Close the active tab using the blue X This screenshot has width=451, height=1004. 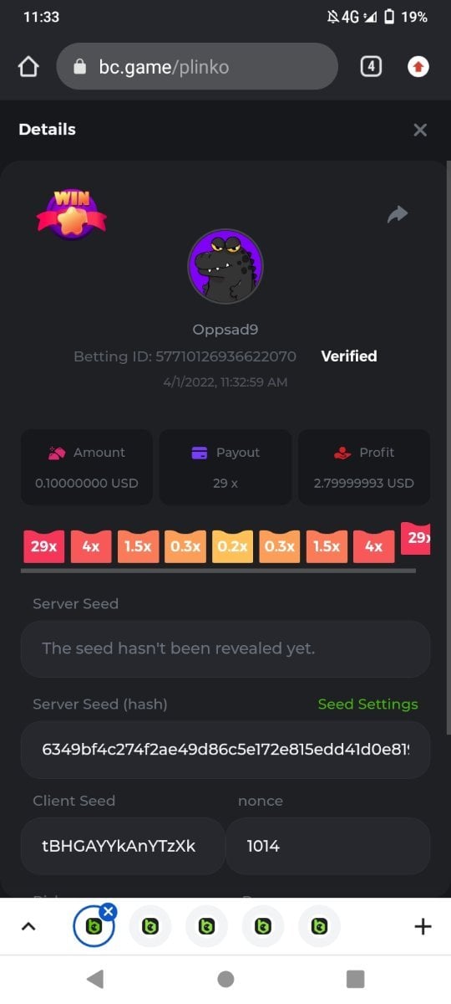point(109,911)
